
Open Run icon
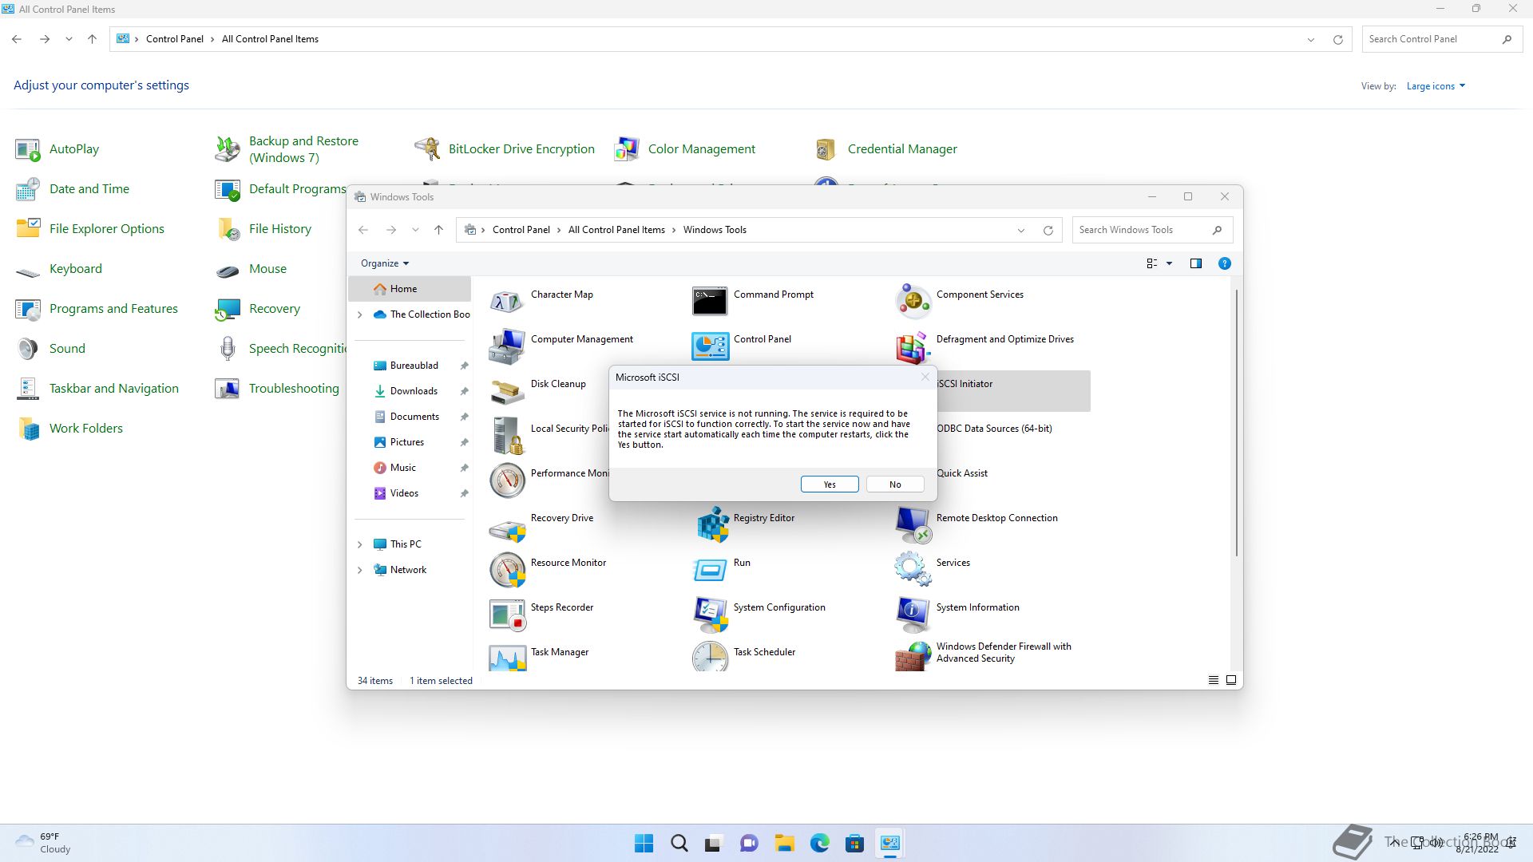[x=710, y=570]
